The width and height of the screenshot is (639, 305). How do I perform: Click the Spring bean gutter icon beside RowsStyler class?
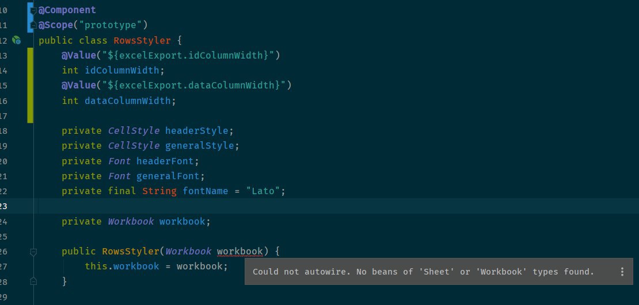[16, 40]
